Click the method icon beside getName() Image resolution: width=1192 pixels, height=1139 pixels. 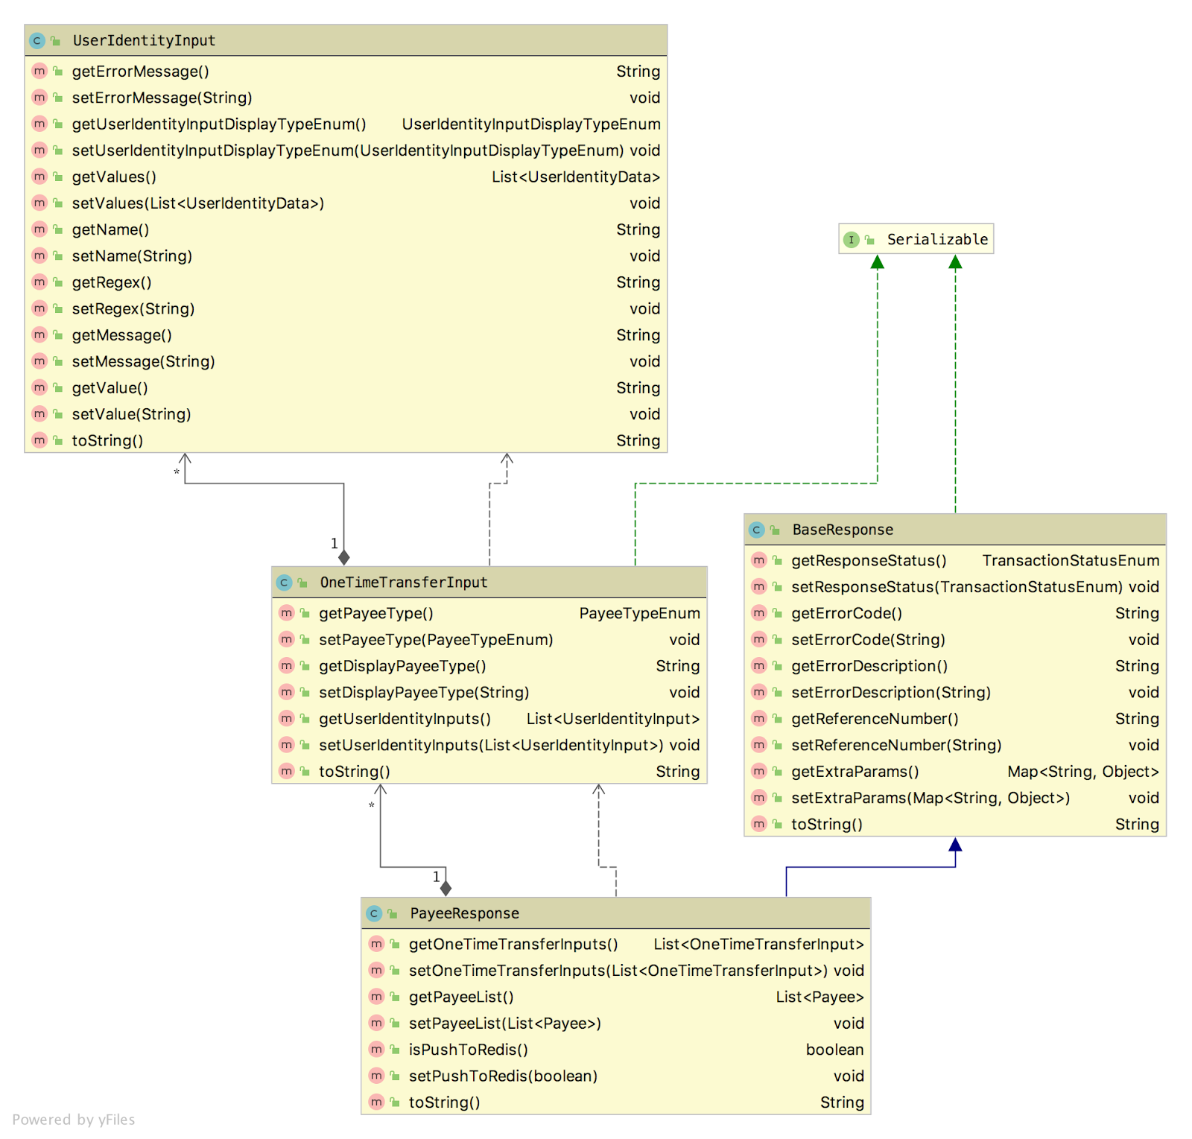coord(39,229)
